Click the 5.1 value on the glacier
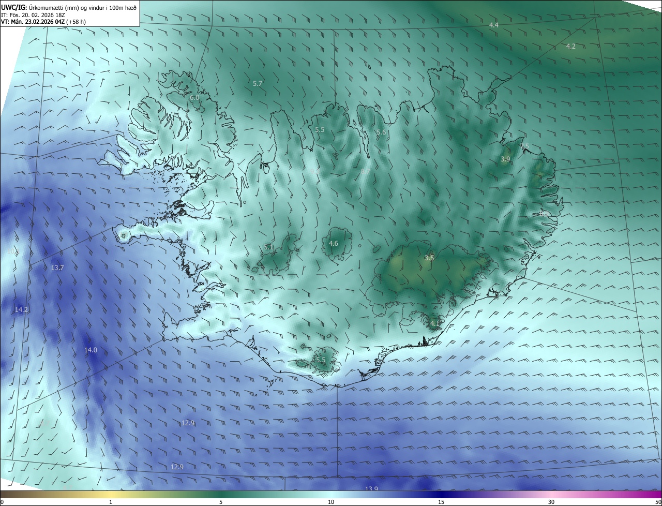 tap(268, 247)
